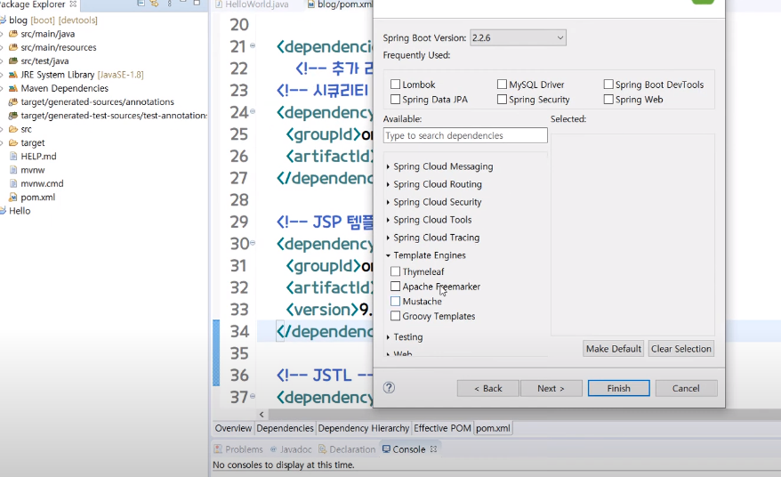Expand the Testing category
This screenshot has width=781, height=477.
[x=388, y=337]
